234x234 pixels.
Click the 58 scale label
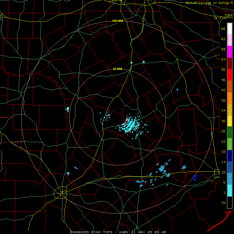tap(223, 49)
